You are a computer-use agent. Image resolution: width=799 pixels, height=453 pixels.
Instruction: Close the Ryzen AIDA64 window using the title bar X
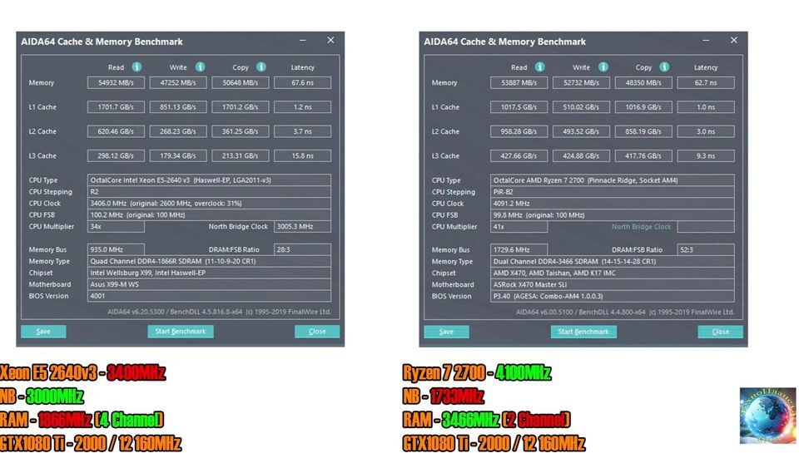point(732,41)
